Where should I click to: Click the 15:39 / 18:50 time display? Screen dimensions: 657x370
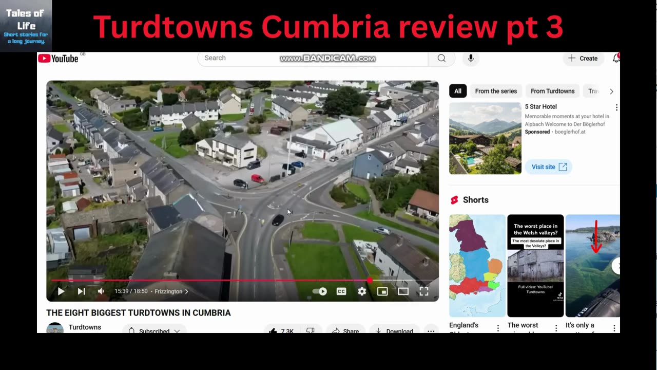tap(131, 291)
